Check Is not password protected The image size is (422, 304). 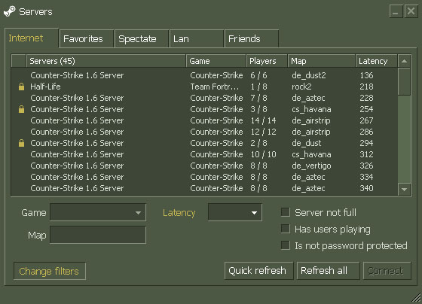click(x=286, y=245)
